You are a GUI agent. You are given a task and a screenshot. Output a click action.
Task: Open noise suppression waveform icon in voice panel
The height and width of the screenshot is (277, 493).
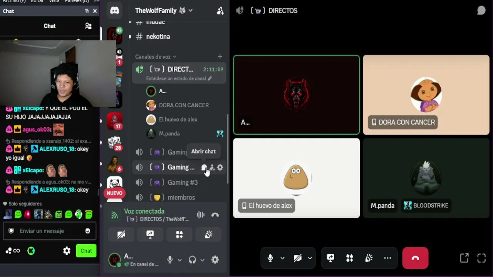[x=201, y=215]
